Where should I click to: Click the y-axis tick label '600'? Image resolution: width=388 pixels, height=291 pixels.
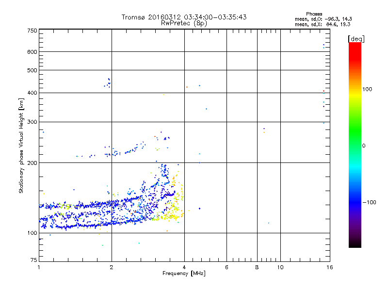tap(32, 52)
